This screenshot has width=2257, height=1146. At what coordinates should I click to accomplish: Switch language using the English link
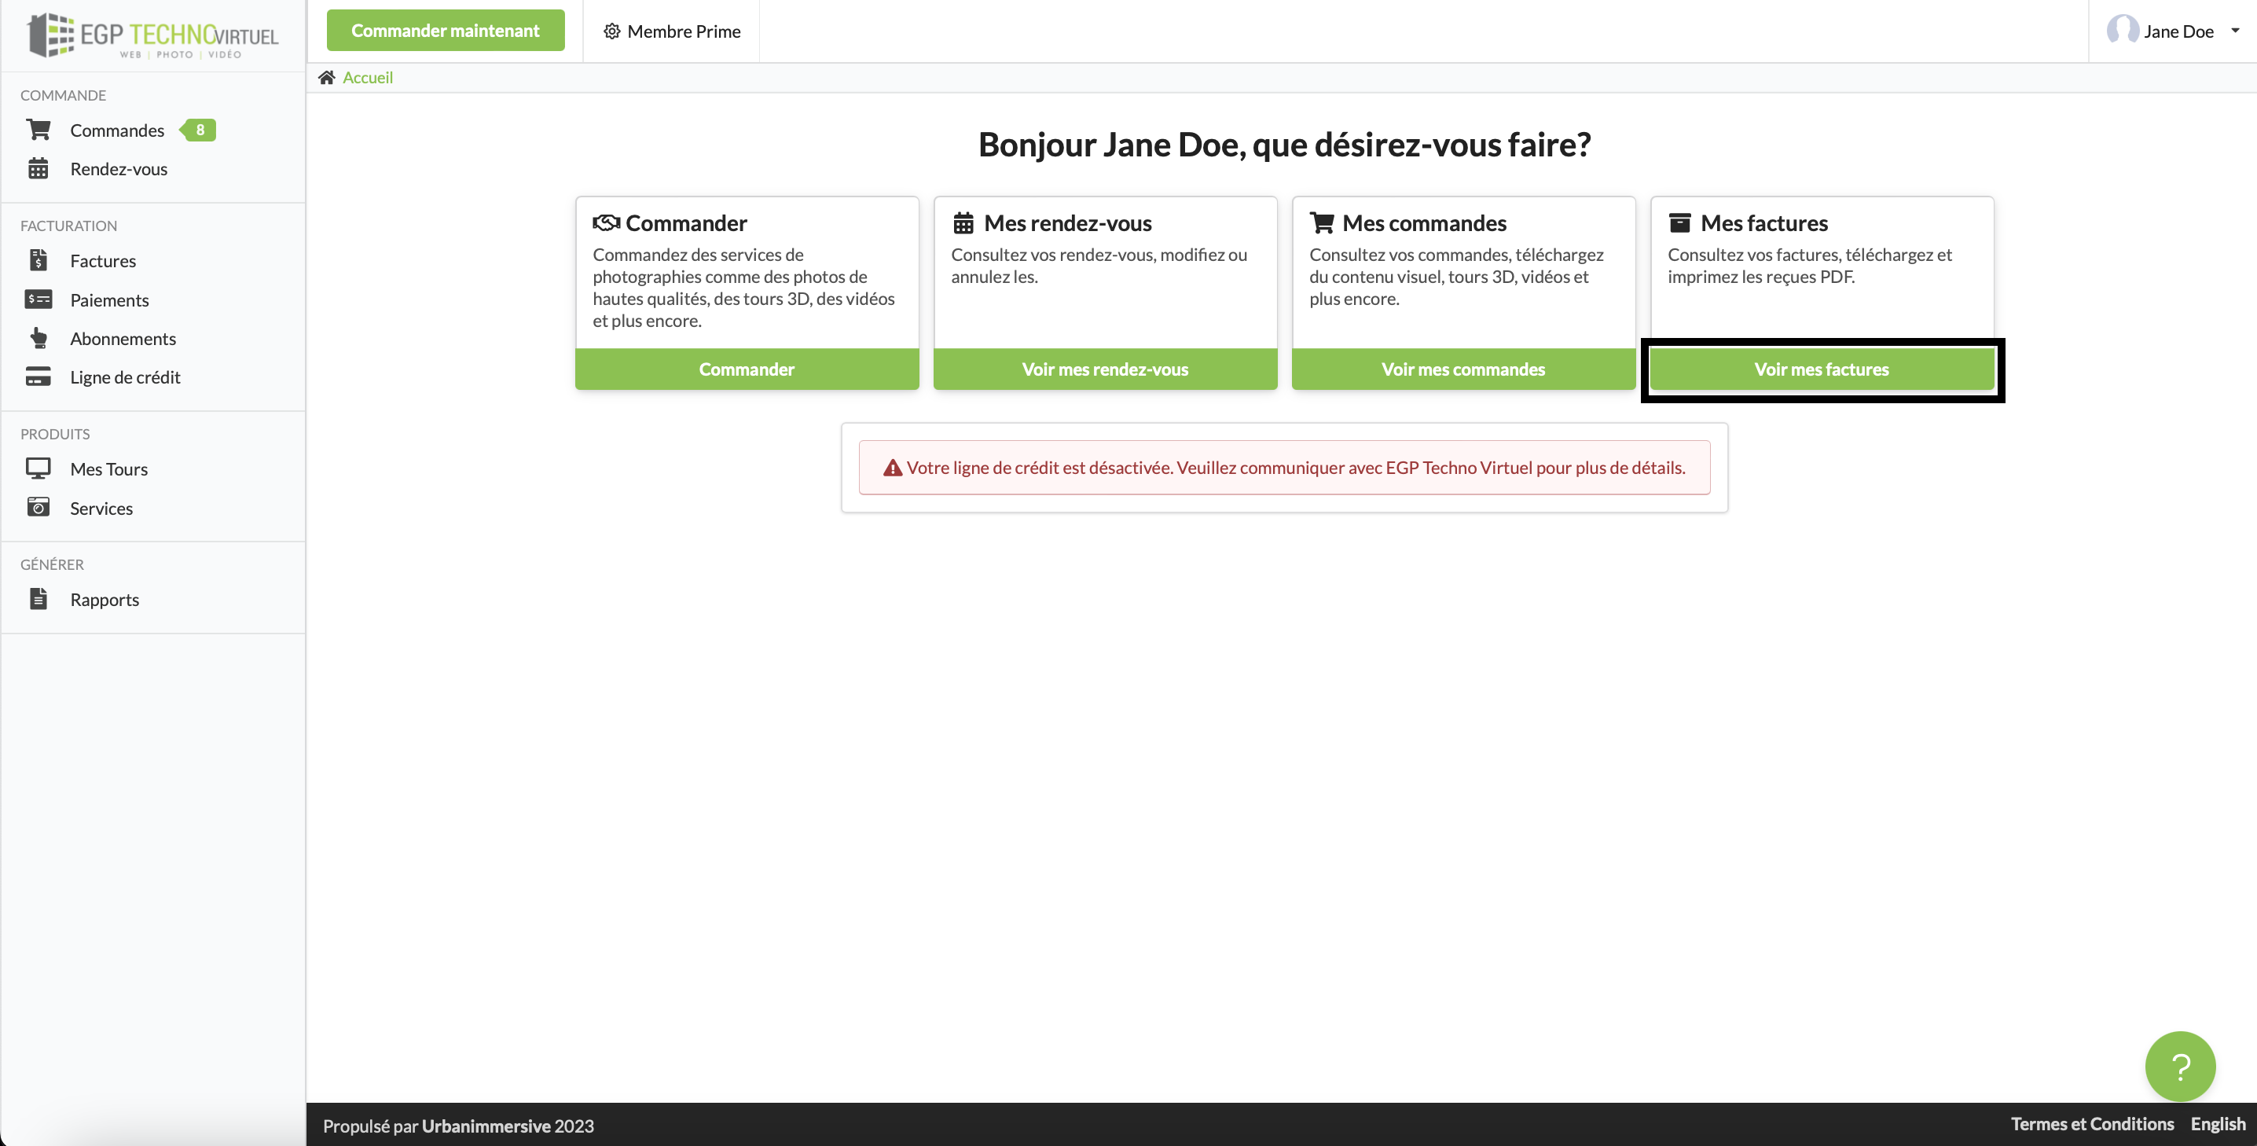click(2217, 1124)
